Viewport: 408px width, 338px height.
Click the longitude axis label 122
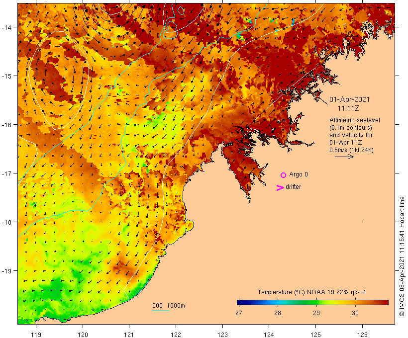pyautogui.click(x=176, y=335)
